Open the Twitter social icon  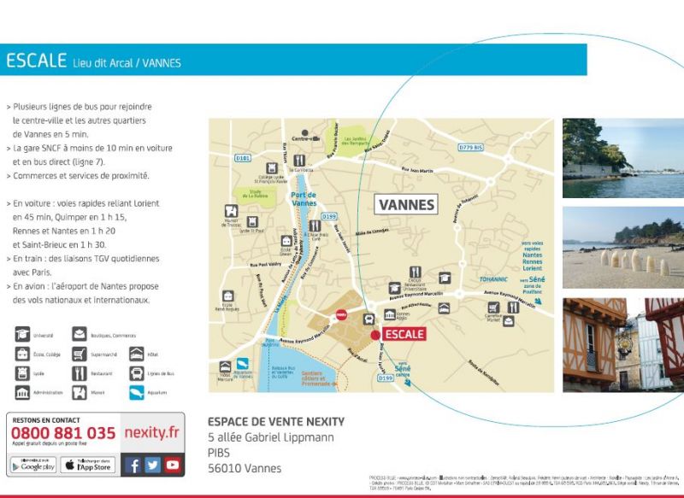pos(153,466)
